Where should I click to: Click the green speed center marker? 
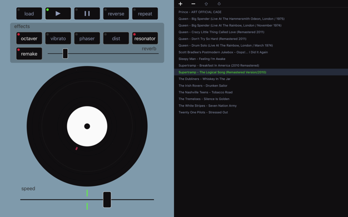(87, 199)
